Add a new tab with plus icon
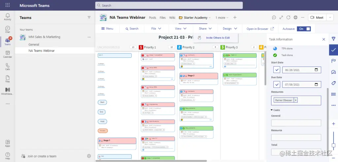Screen dimensions: 338x162 (x=235, y=18)
